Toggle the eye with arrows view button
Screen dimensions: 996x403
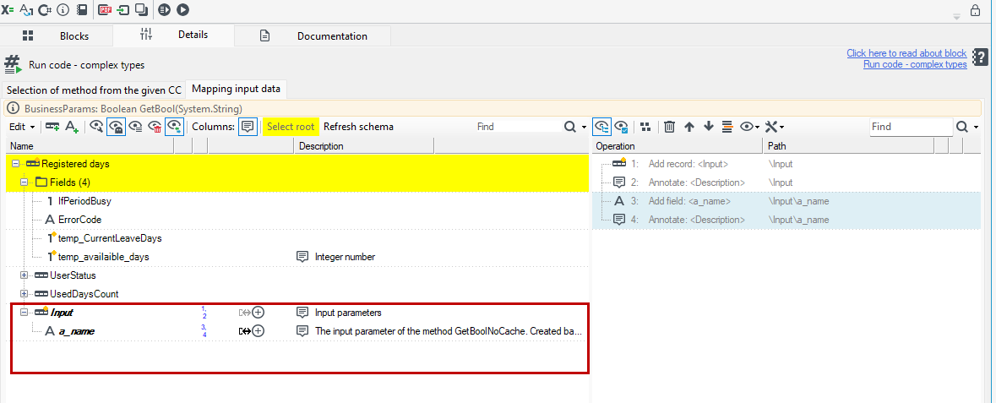(174, 127)
